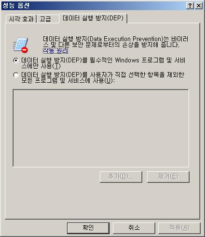Close the 성능 옵션 dialog with X
Screen dimensions: 205x237
pyautogui.click(x=199, y=6)
